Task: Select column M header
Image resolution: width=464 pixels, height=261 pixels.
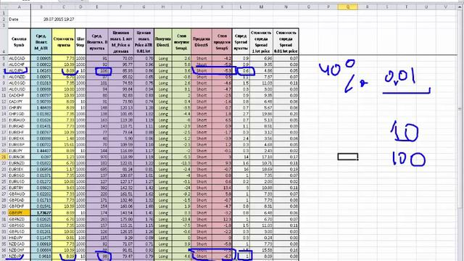Action: (x=261, y=7)
